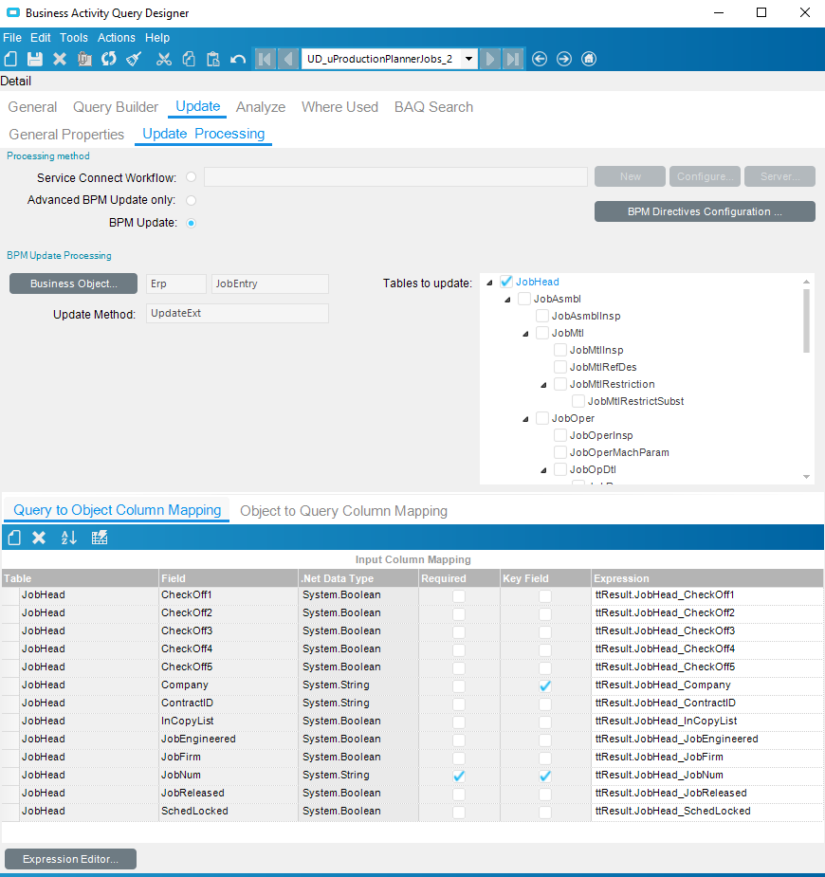This screenshot has height=877, width=825.
Task: Click the Undo arrow icon
Action: point(238,59)
